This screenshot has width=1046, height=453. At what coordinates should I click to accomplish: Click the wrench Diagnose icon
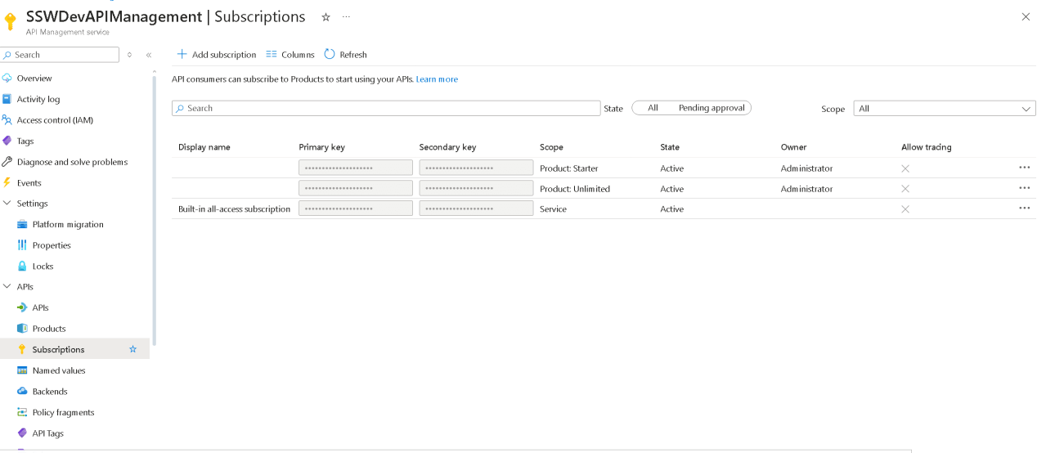pos(7,162)
